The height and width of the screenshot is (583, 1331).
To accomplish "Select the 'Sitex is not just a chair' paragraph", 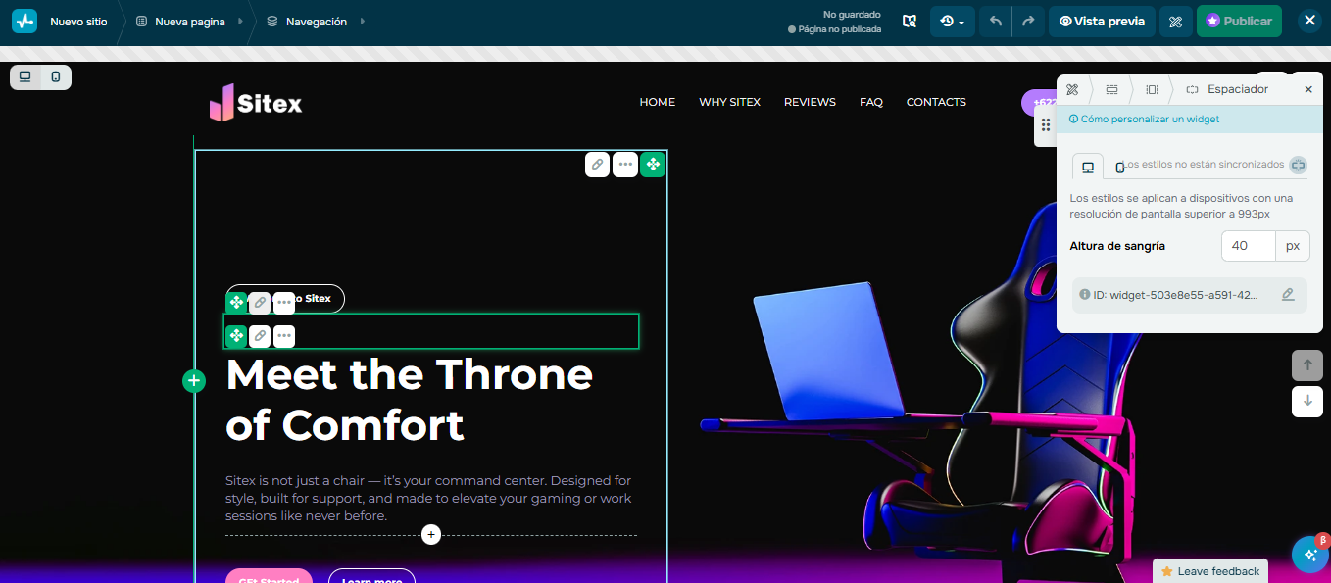I will [x=429, y=498].
